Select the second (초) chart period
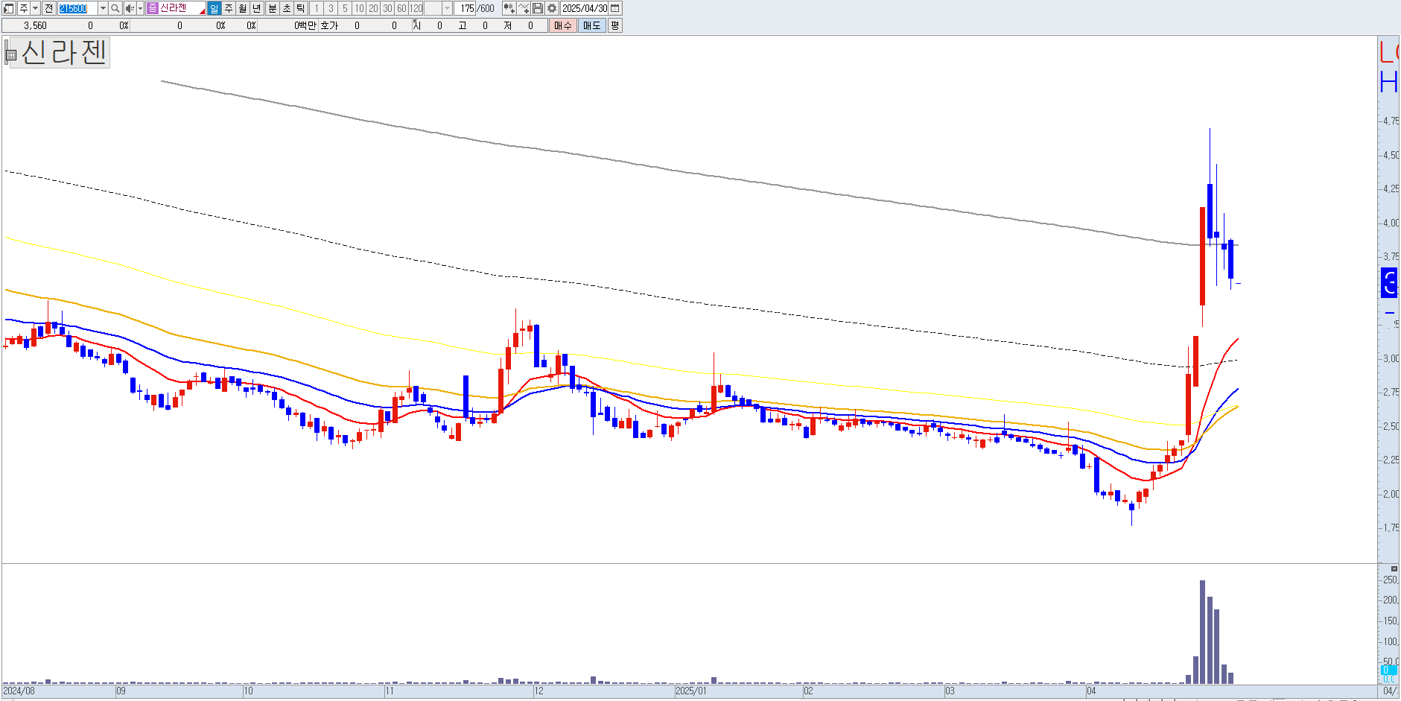Viewport: 1401px width, 701px height. (x=287, y=8)
